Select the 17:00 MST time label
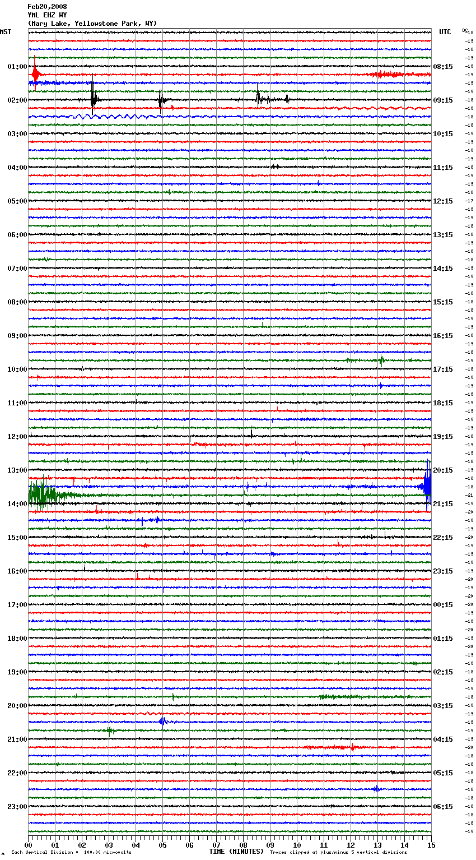The height and width of the screenshot is (860, 476). [x=17, y=605]
